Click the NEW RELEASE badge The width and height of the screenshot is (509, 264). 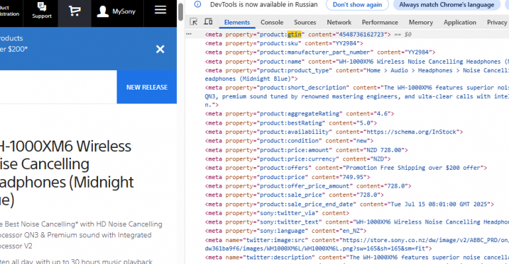(146, 87)
